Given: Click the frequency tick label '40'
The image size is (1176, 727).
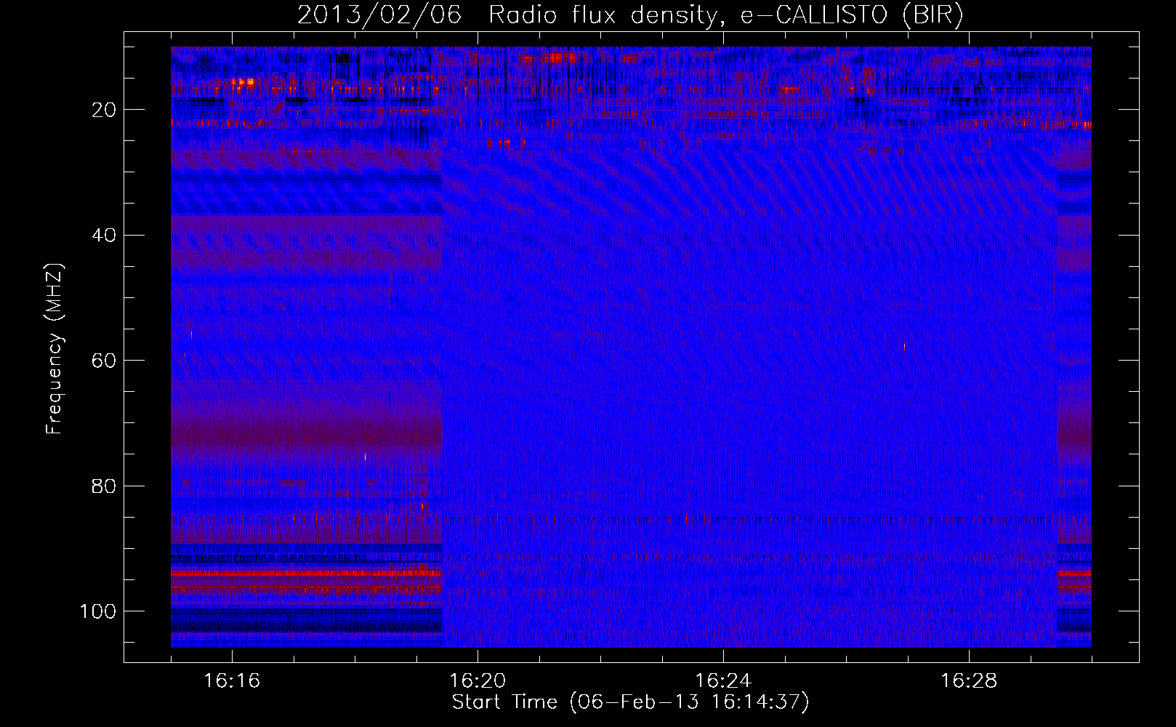Looking at the screenshot, I should click(105, 235).
